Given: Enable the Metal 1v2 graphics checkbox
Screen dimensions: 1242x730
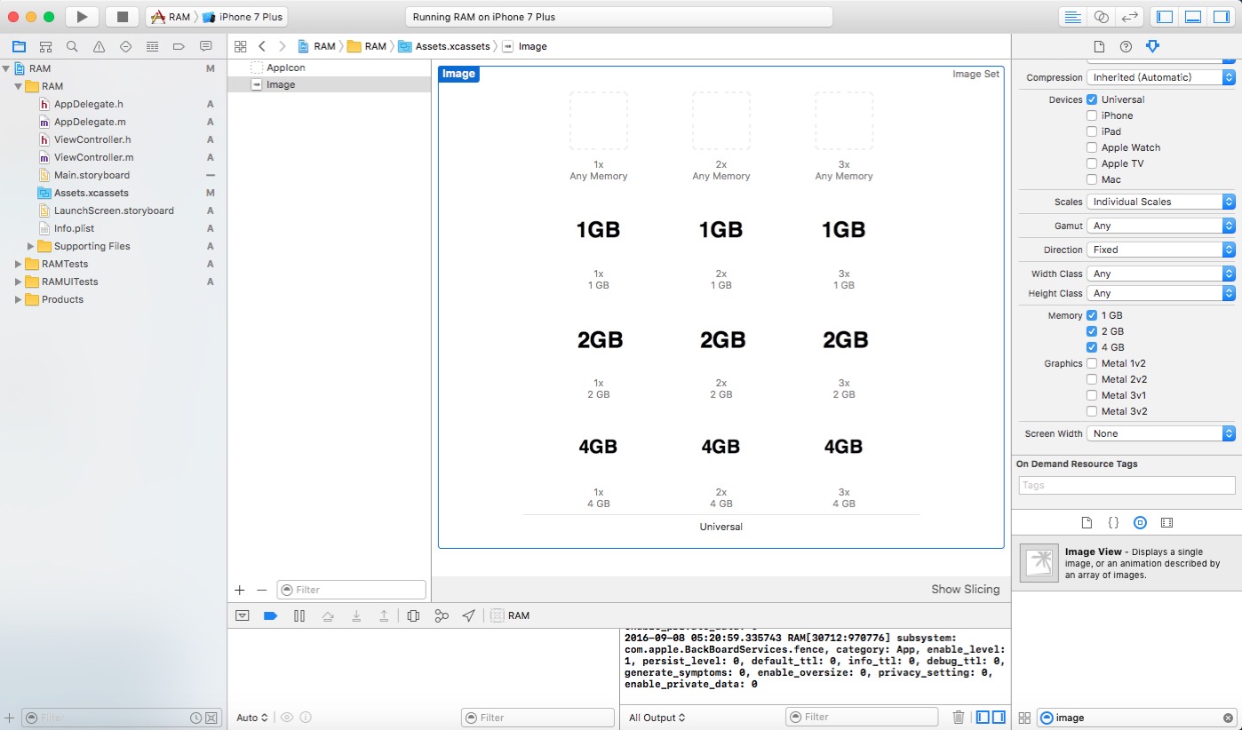Looking at the screenshot, I should [x=1092, y=363].
